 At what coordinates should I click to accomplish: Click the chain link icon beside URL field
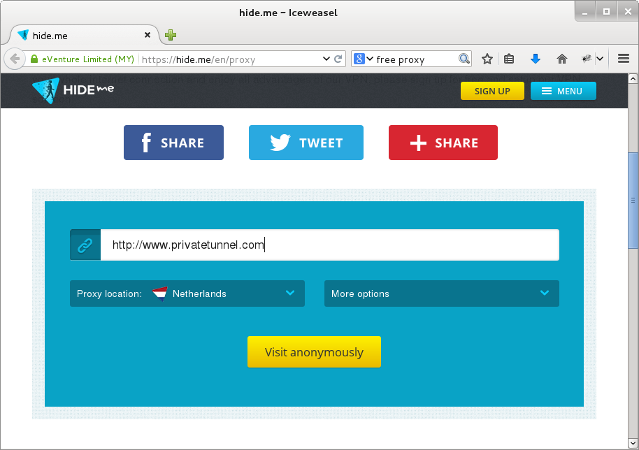coord(85,245)
